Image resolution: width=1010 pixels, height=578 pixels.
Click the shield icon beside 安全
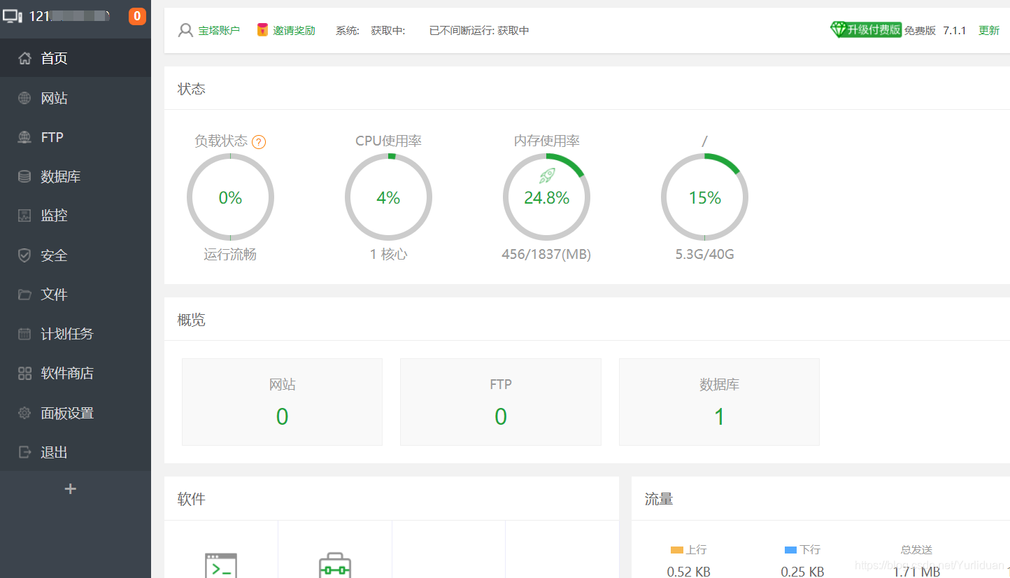(x=24, y=255)
